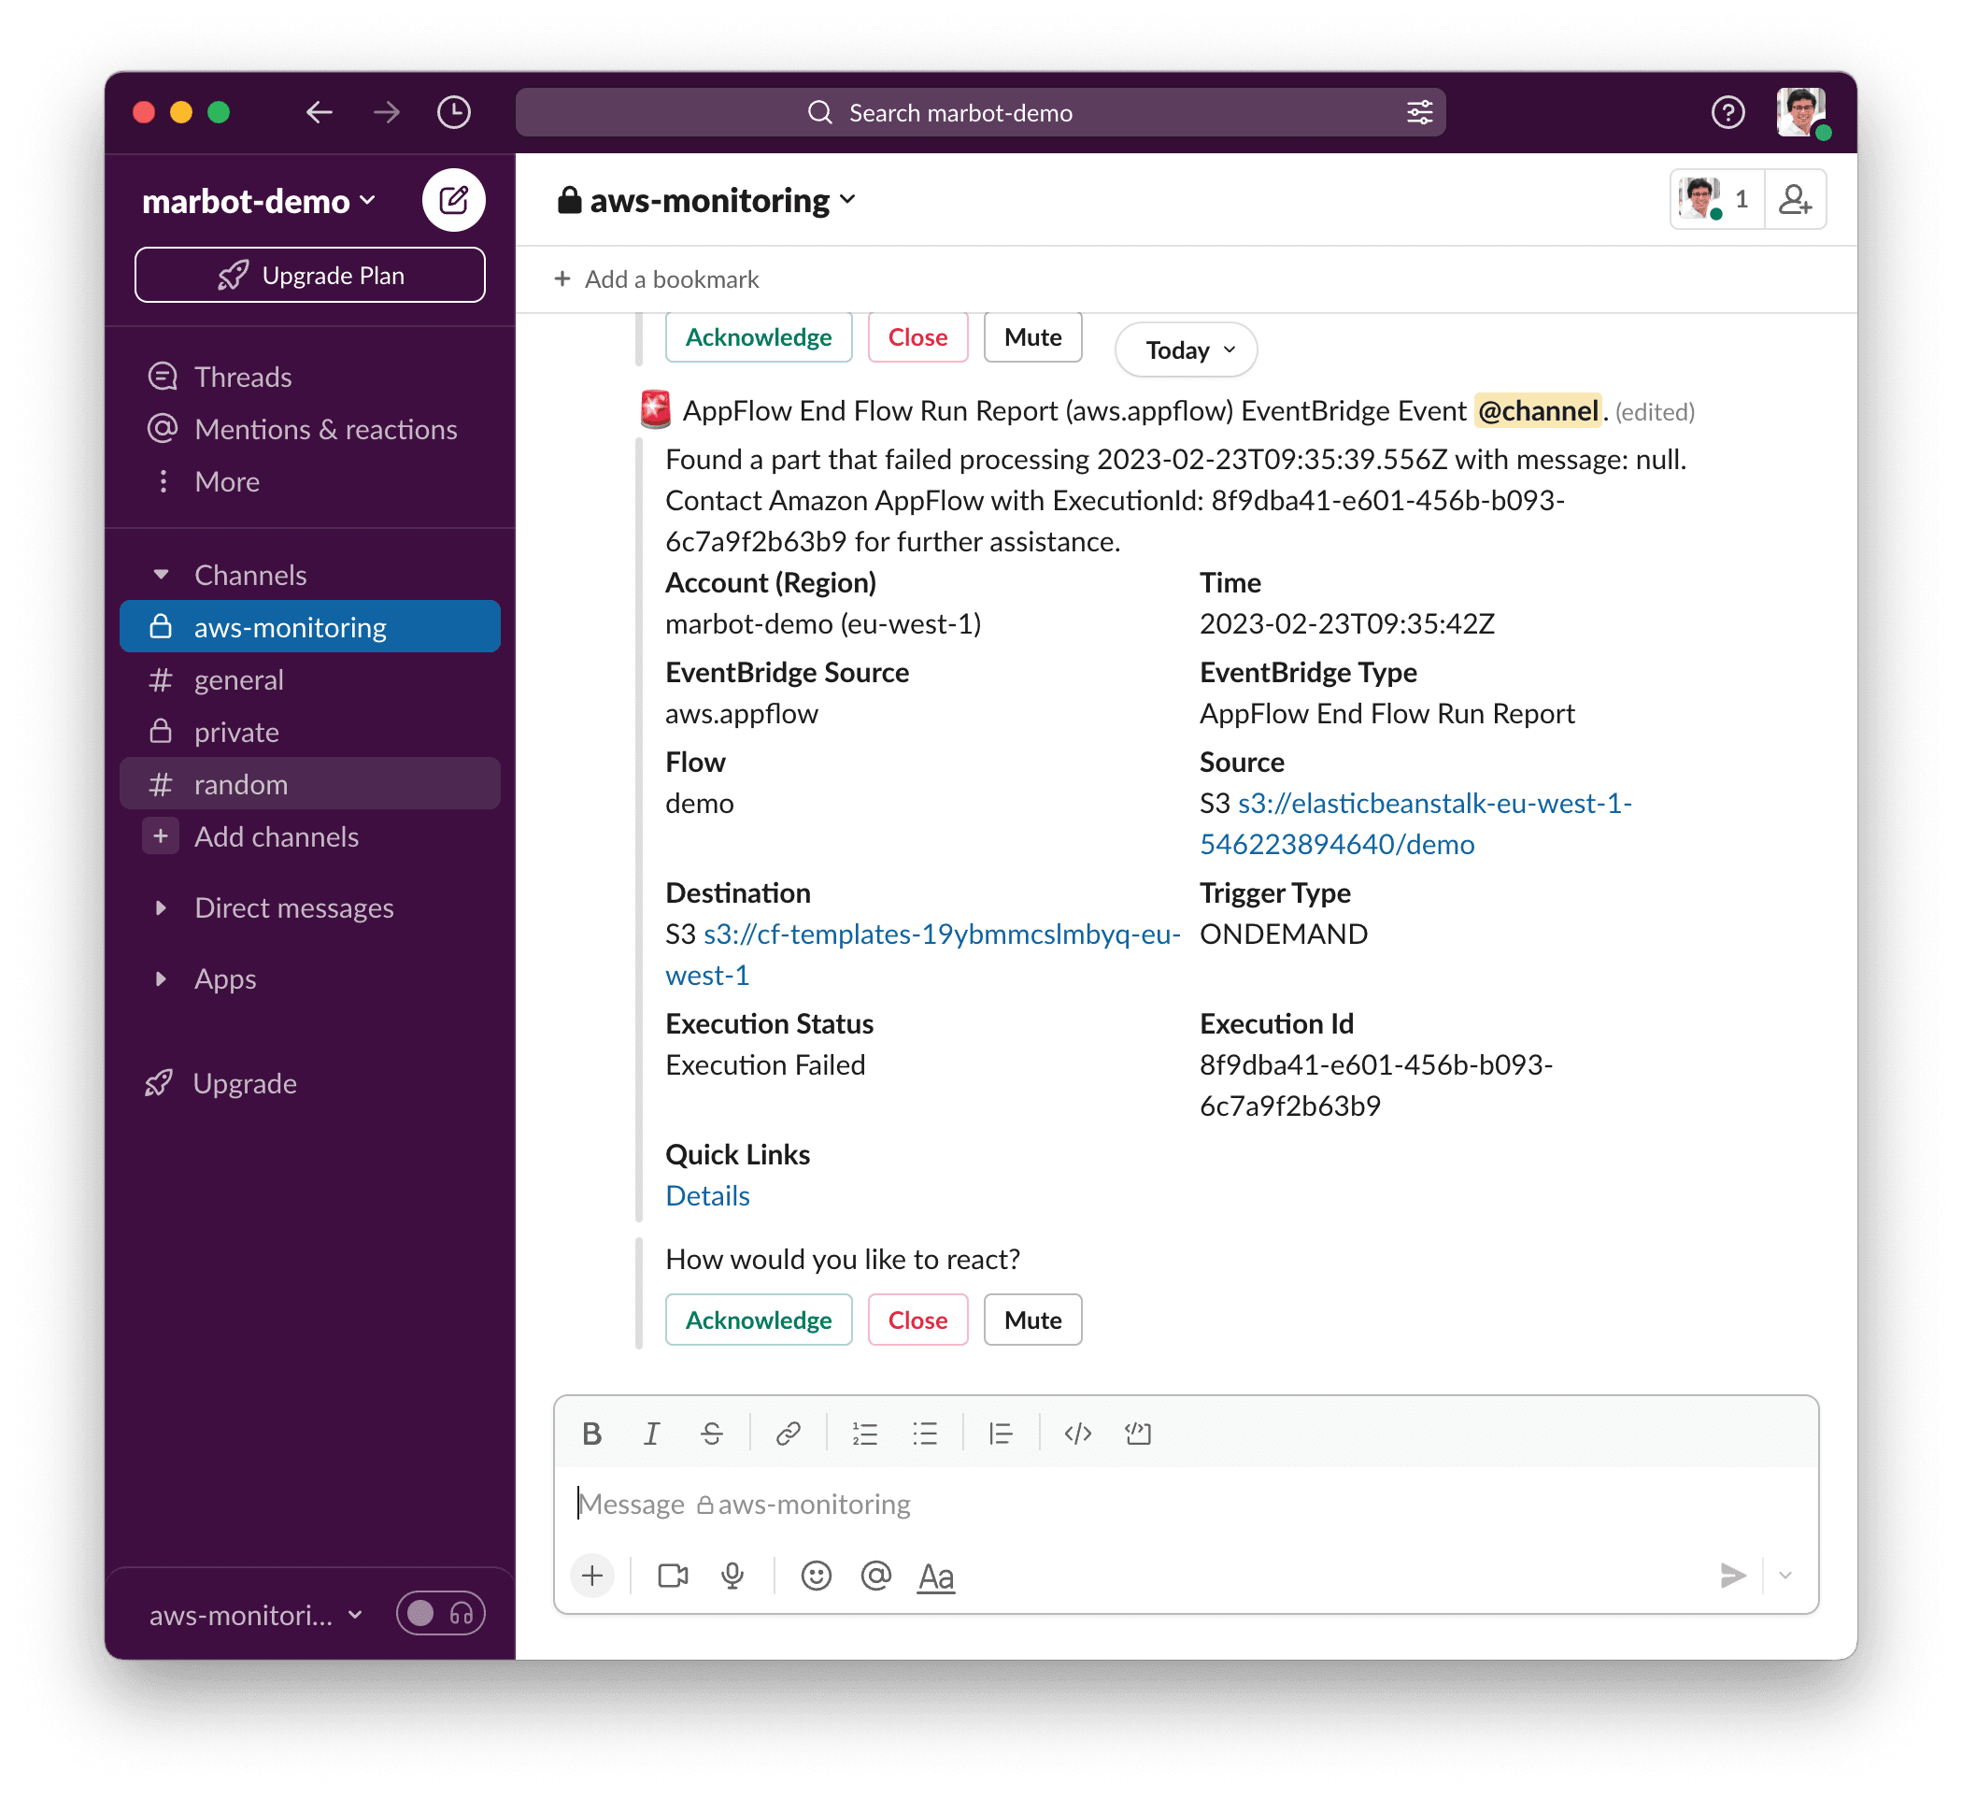Open attachments plus button in composer

point(591,1576)
